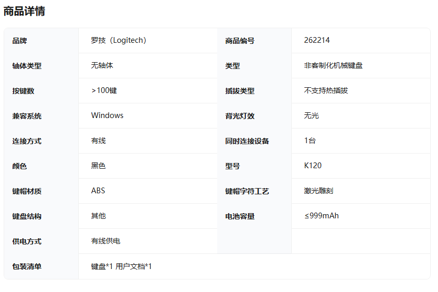Click the 激光雕刻 keycap legend value
Viewport: 438px width, 292px height.
tap(318, 191)
